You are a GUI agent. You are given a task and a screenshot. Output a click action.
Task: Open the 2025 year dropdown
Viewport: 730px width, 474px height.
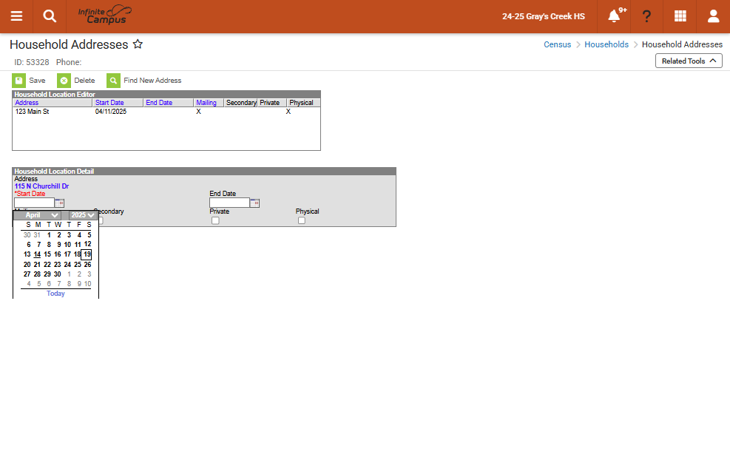[82, 215]
